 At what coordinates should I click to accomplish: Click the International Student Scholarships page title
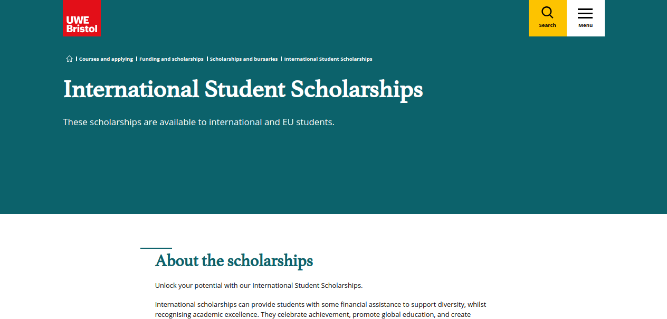[x=243, y=90]
